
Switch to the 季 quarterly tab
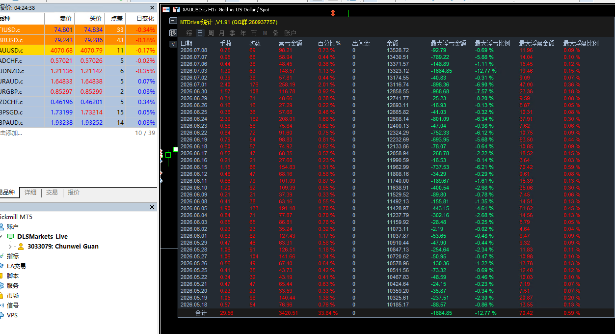pyautogui.click(x=232, y=33)
